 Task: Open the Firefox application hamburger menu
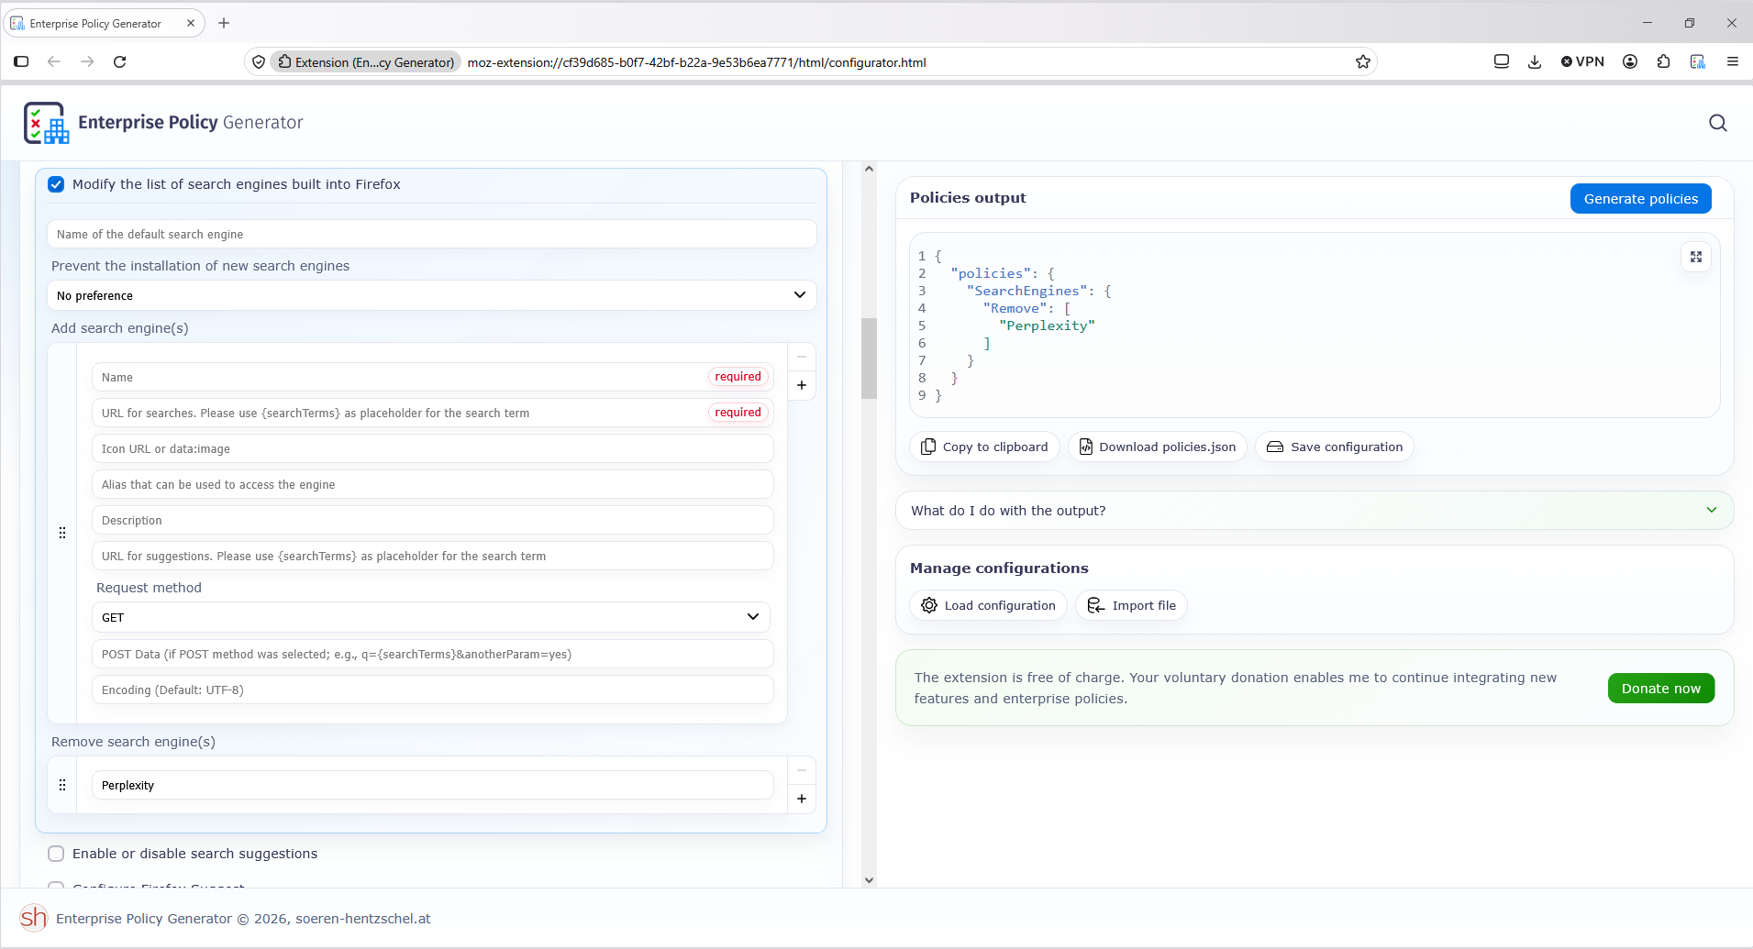pyautogui.click(x=1733, y=61)
